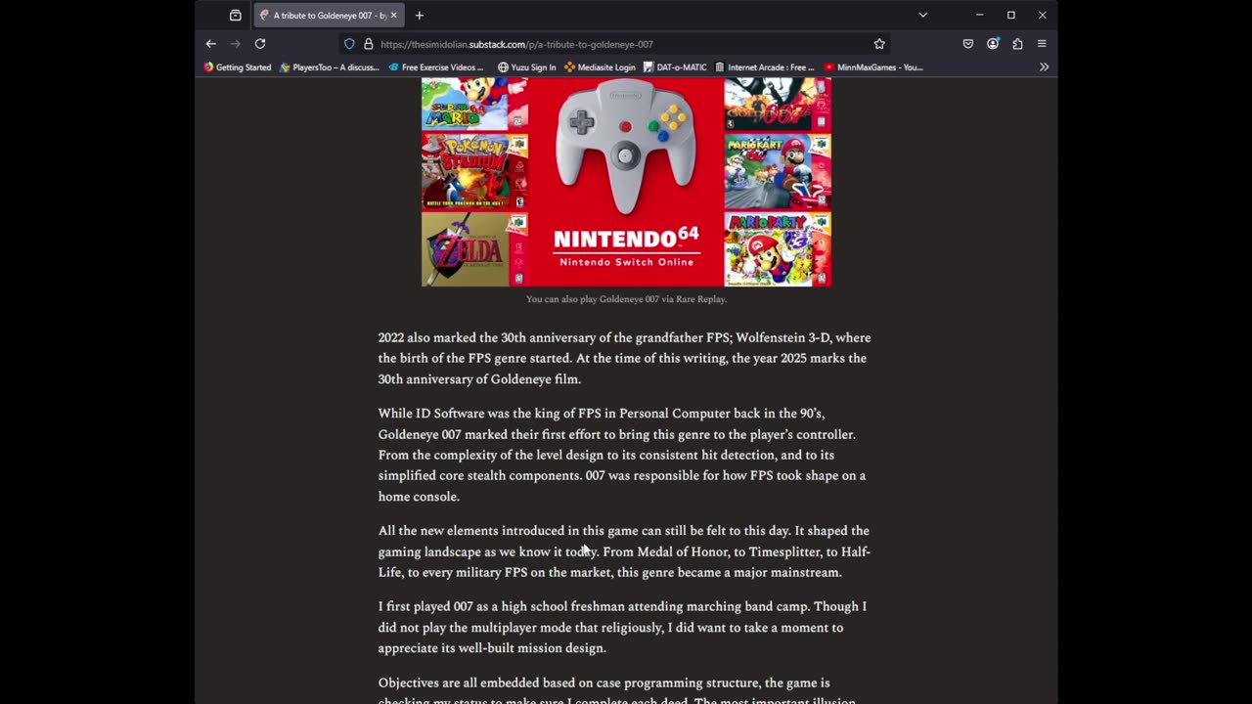Open the Internet Arcade bookmark
Viewport: 1252px width, 704px height.
click(764, 67)
